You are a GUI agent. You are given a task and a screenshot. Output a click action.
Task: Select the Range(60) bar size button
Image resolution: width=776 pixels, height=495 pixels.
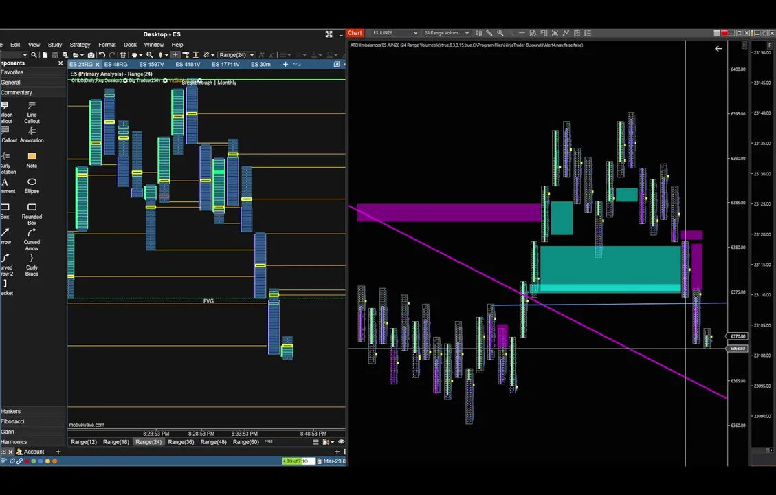pyautogui.click(x=246, y=442)
